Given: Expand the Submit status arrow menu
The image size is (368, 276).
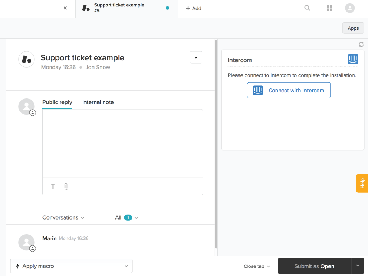Looking at the screenshot, I should [x=358, y=266].
